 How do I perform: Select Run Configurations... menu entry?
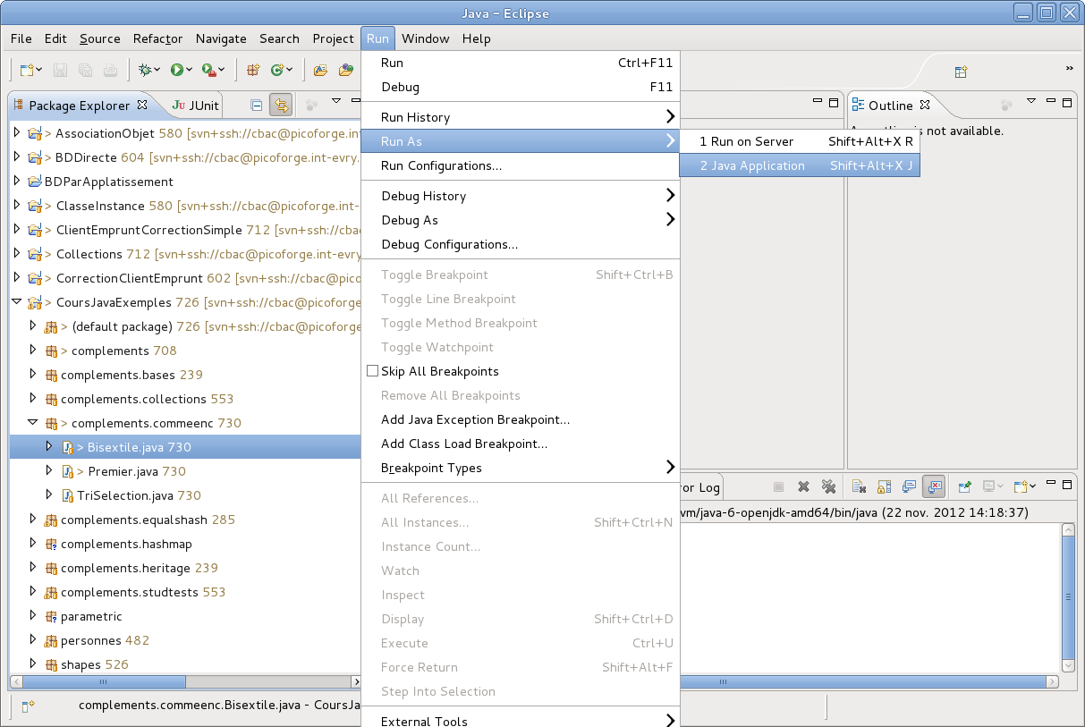(x=521, y=165)
